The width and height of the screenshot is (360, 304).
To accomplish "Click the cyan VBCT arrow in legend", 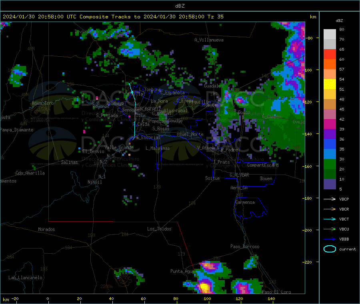I will click(330, 219).
